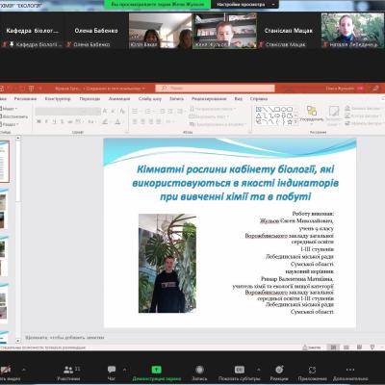Click the Упорядочить arrange button

312,115
